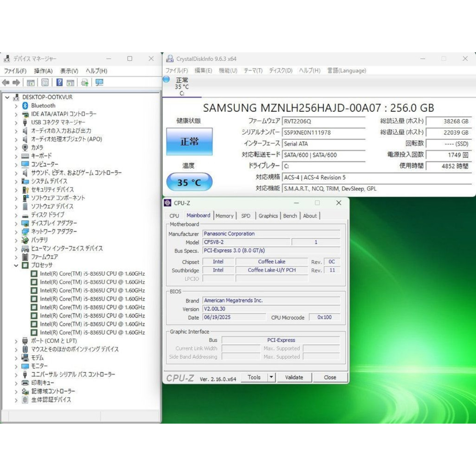The image size is (476, 476).
Task: Open the Device Manager ヘルプ(H) menu
Action: 96,71
